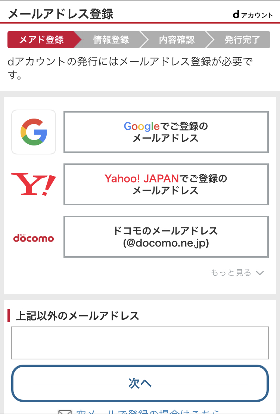This screenshot has width=280, height=414.
Task: Expand more options via もっと見る text
Action: point(231,273)
